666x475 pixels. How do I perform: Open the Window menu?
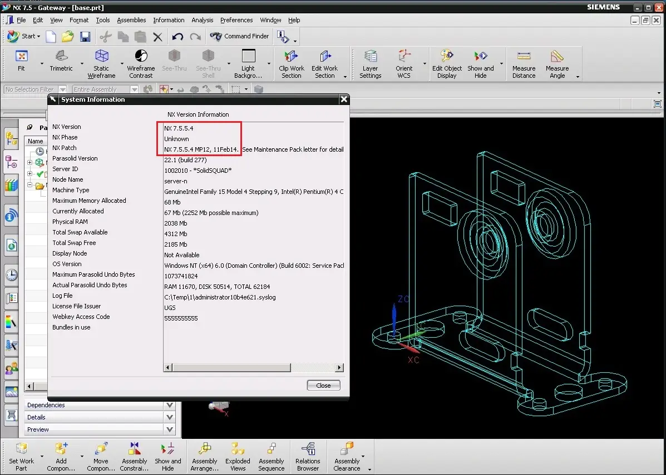[270, 20]
